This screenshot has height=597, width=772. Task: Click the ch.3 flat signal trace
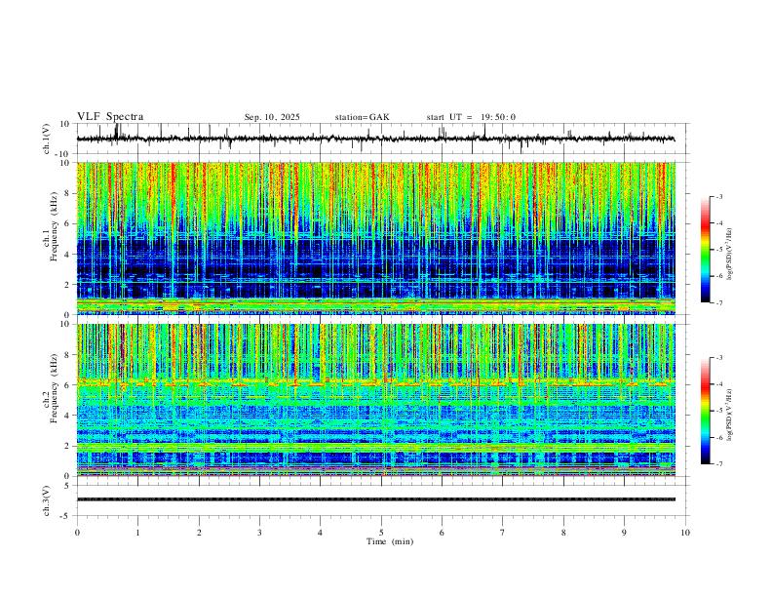(375, 499)
